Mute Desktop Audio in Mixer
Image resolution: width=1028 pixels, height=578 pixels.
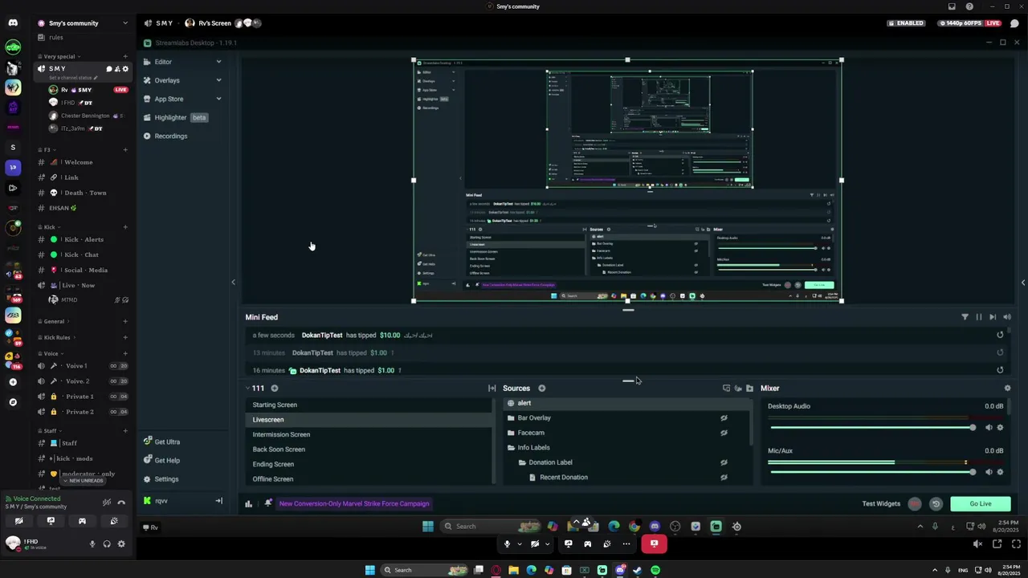[989, 427]
